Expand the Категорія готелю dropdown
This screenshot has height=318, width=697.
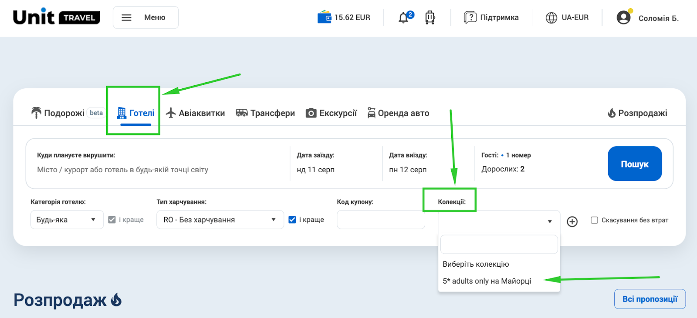[67, 220]
